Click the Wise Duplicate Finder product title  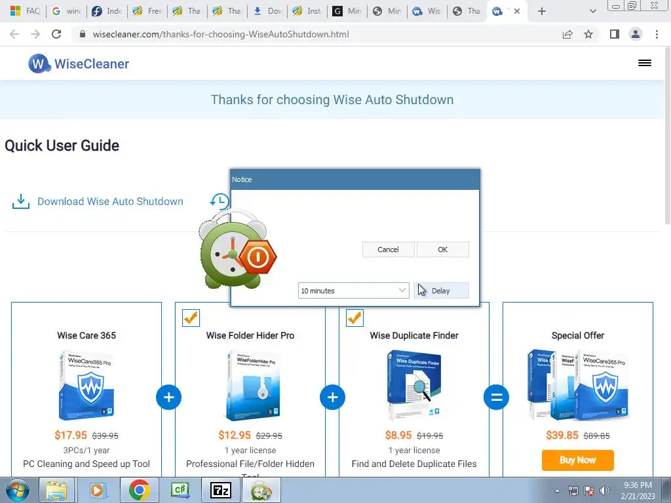(414, 335)
